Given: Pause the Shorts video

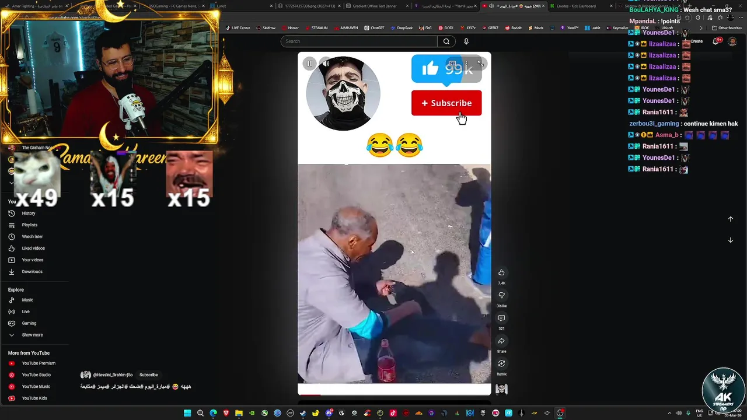Looking at the screenshot, I should coord(309,64).
